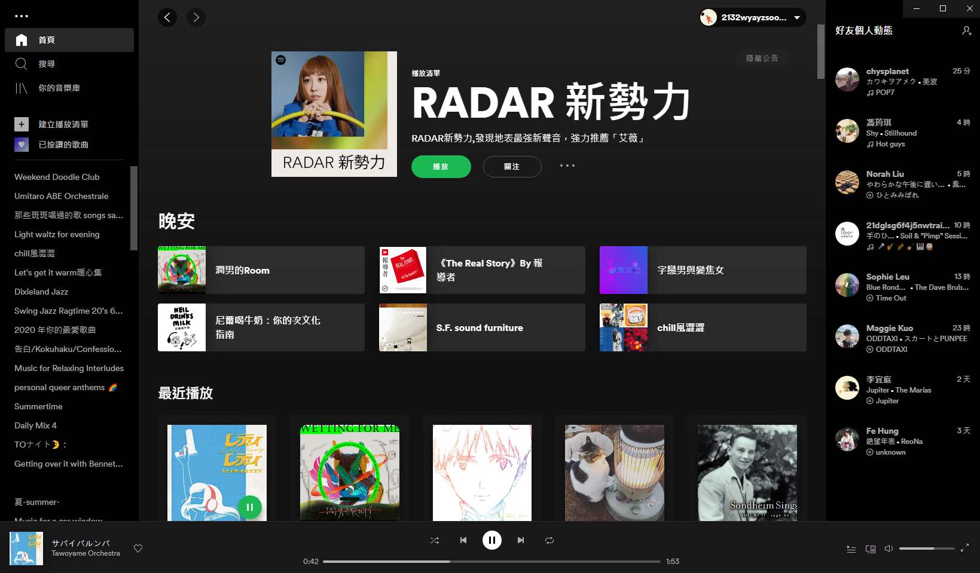Toggle repeat mode
The width and height of the screenshot is (980, 573).
[x=549, y=540]
